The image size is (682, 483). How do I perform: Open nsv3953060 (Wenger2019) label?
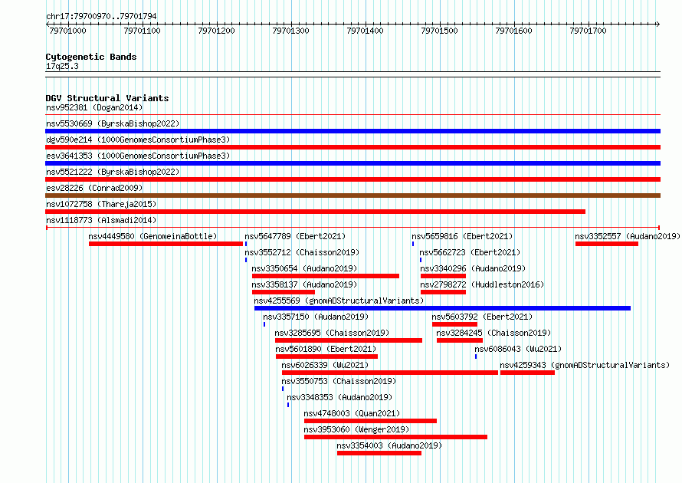356,429
